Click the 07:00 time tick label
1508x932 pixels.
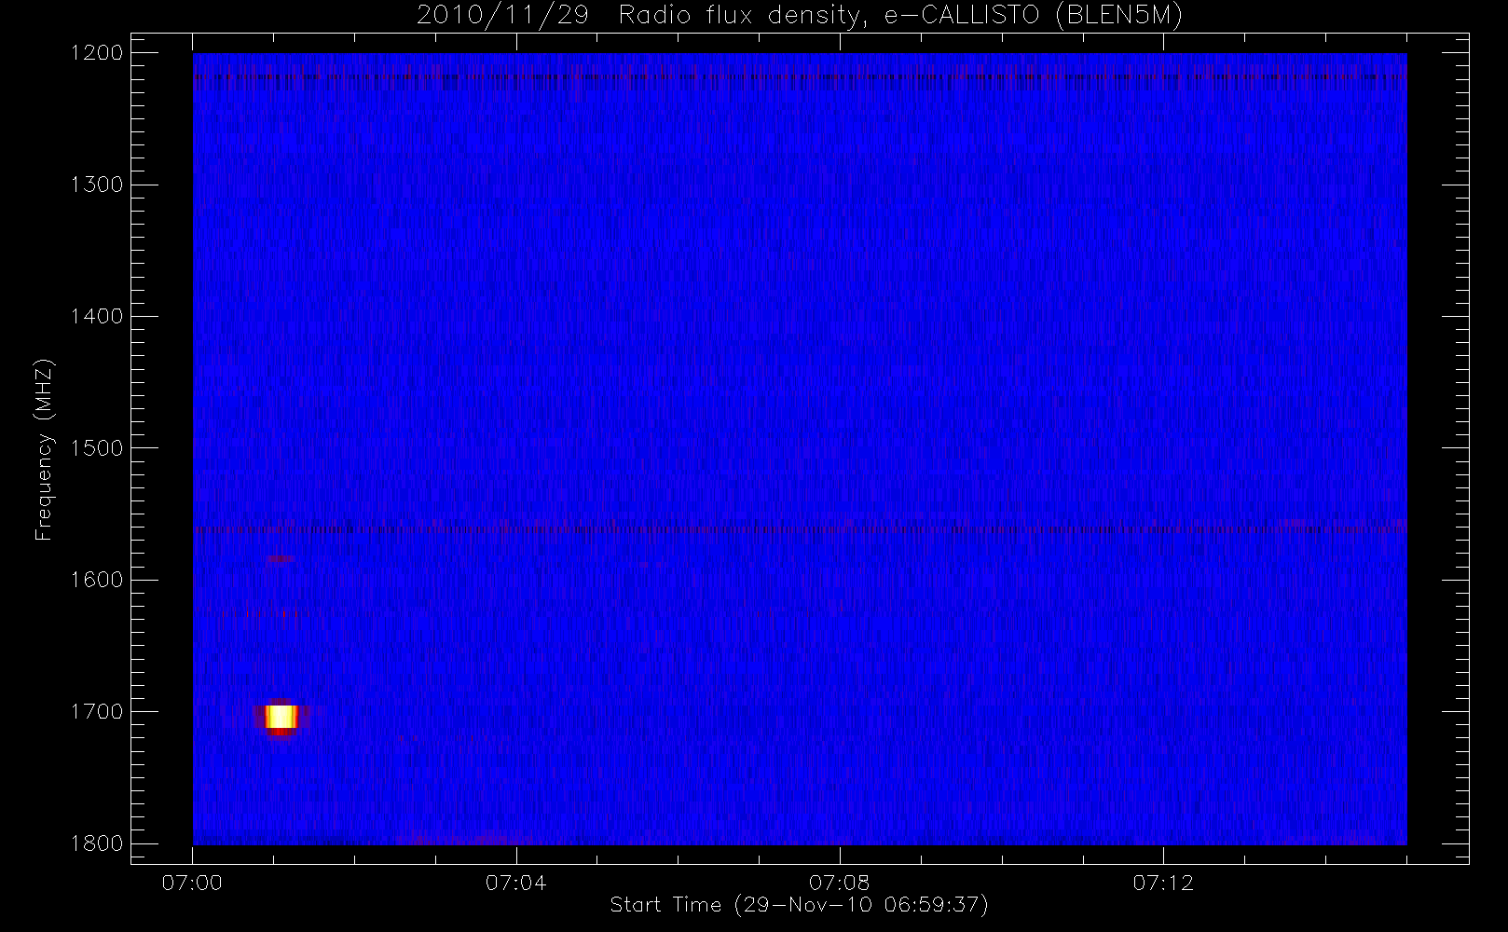pyautogui.click(x=192, y=883)
